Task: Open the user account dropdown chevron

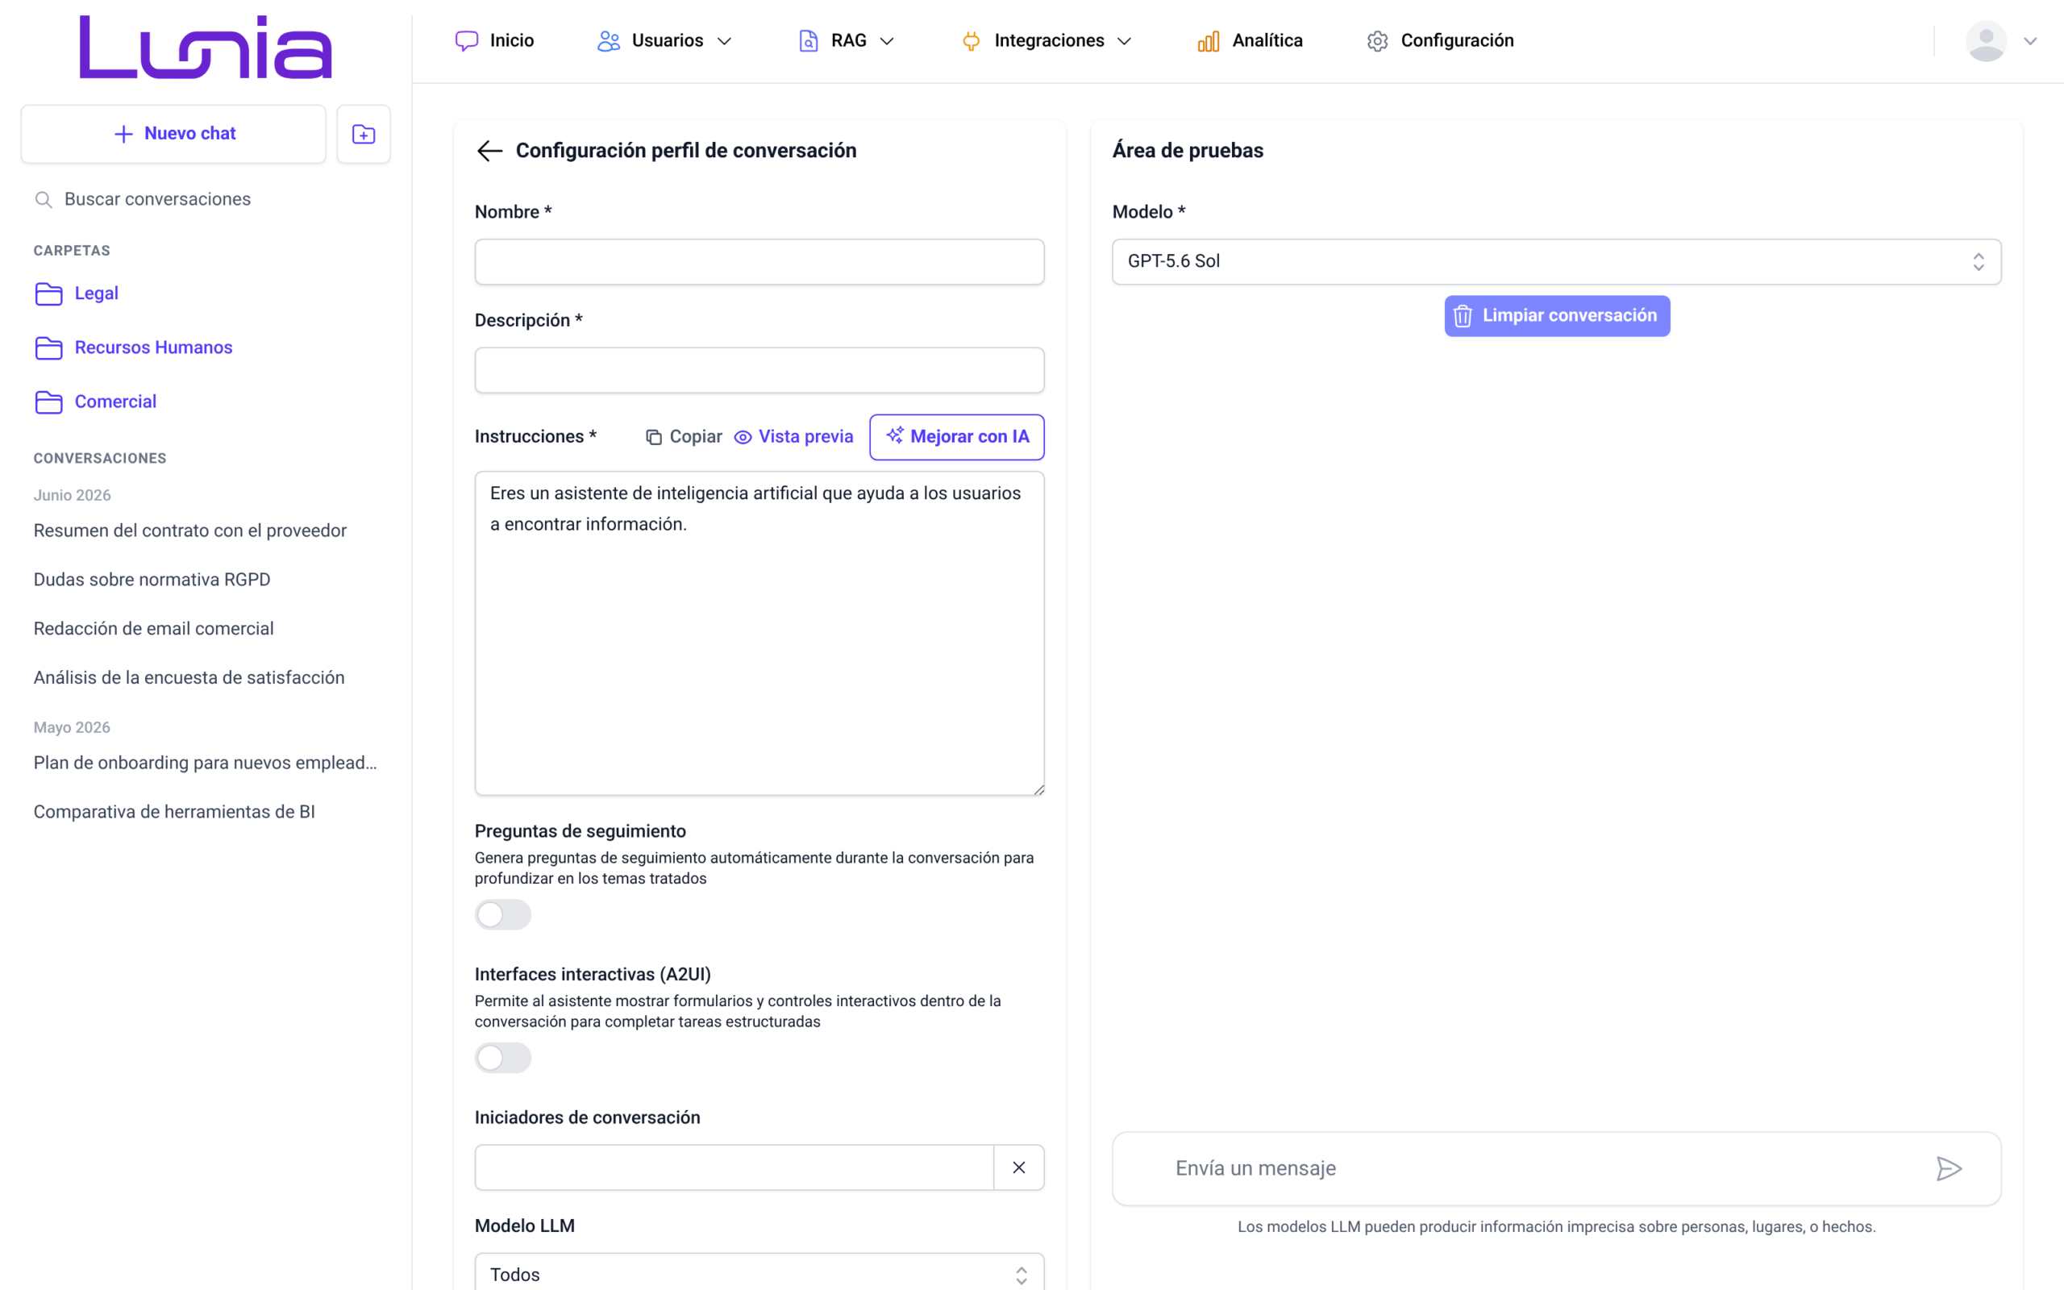Action: point(2031,41)
